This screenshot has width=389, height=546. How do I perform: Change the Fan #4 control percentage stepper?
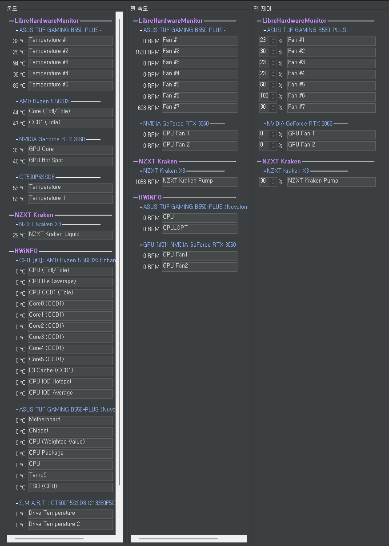point(268,74)
